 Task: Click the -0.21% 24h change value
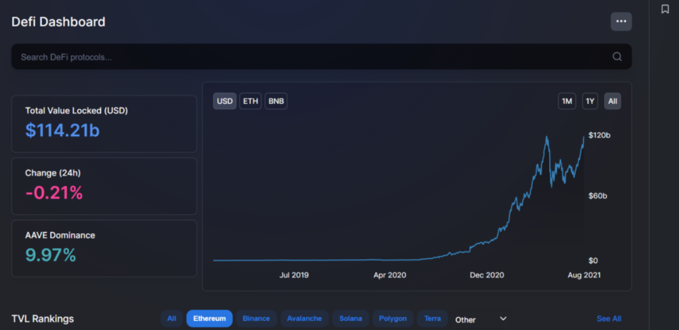coord(54,193)
